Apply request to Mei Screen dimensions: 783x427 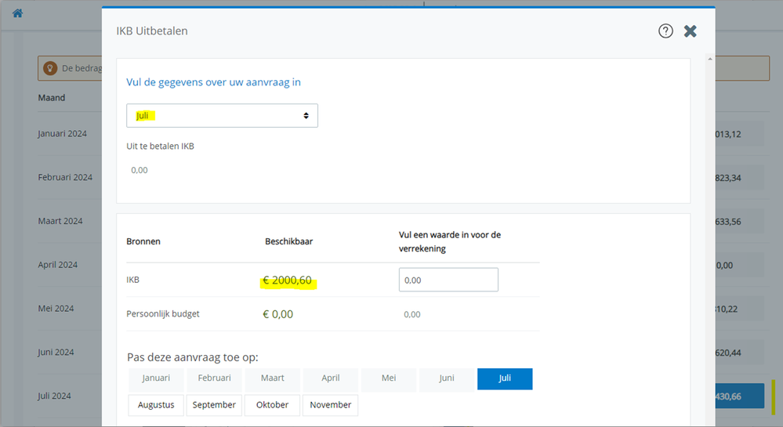click(389, 378)
